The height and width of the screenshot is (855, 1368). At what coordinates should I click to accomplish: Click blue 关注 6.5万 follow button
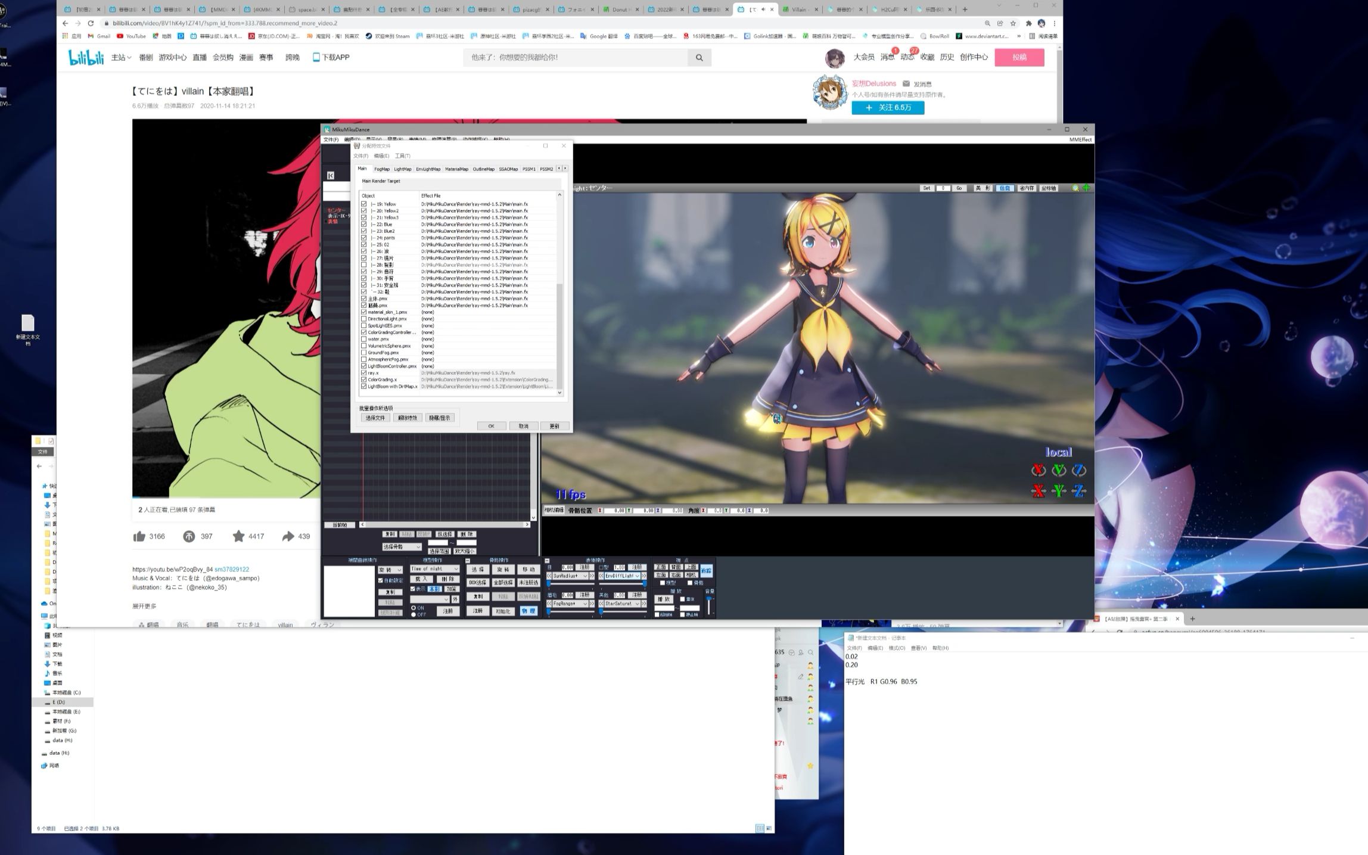click(888, 108)
